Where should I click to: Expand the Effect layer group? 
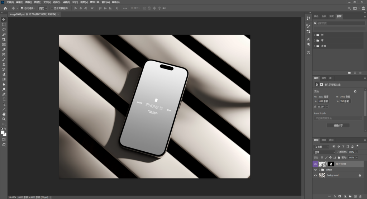[319, 170]
